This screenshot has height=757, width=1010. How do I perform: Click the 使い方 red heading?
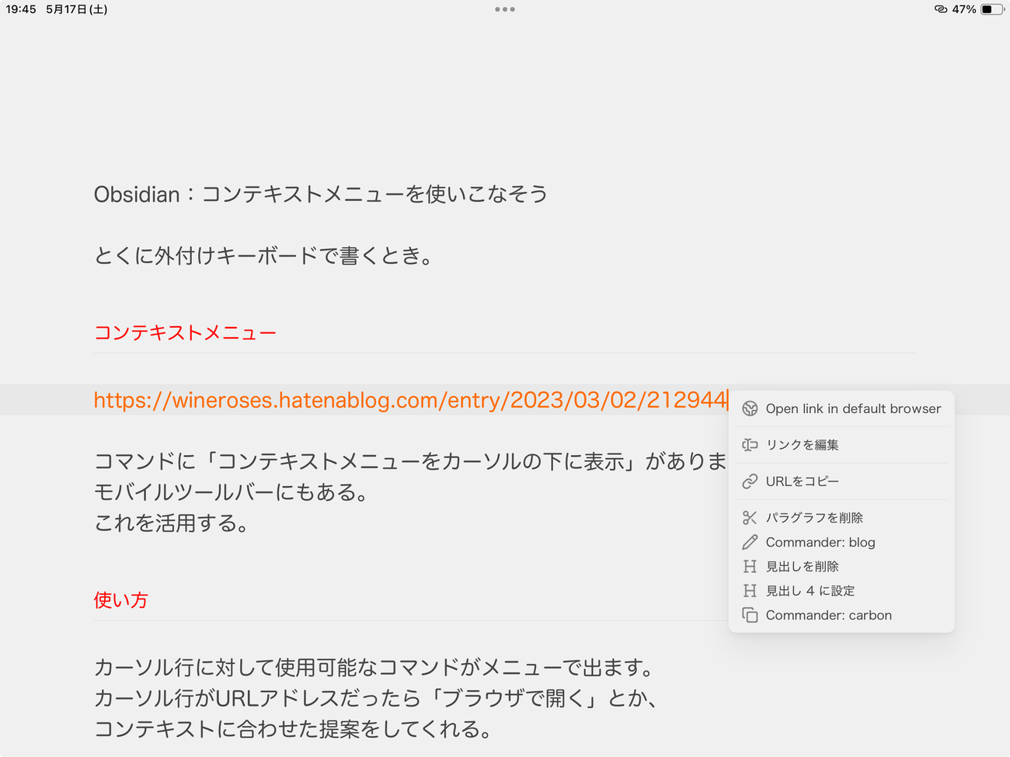coord(121,600)
